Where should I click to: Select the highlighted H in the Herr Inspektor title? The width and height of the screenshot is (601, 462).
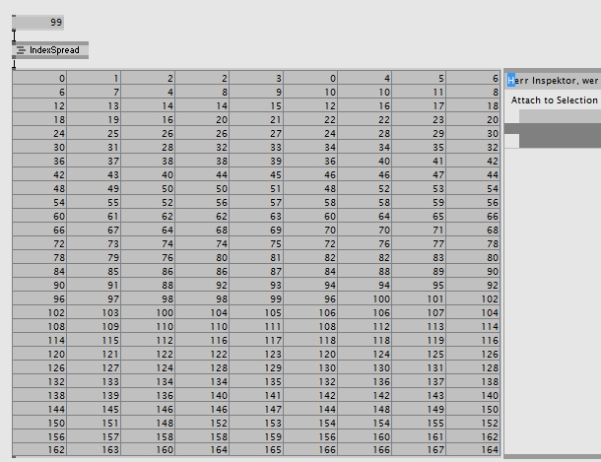(511, 79)
